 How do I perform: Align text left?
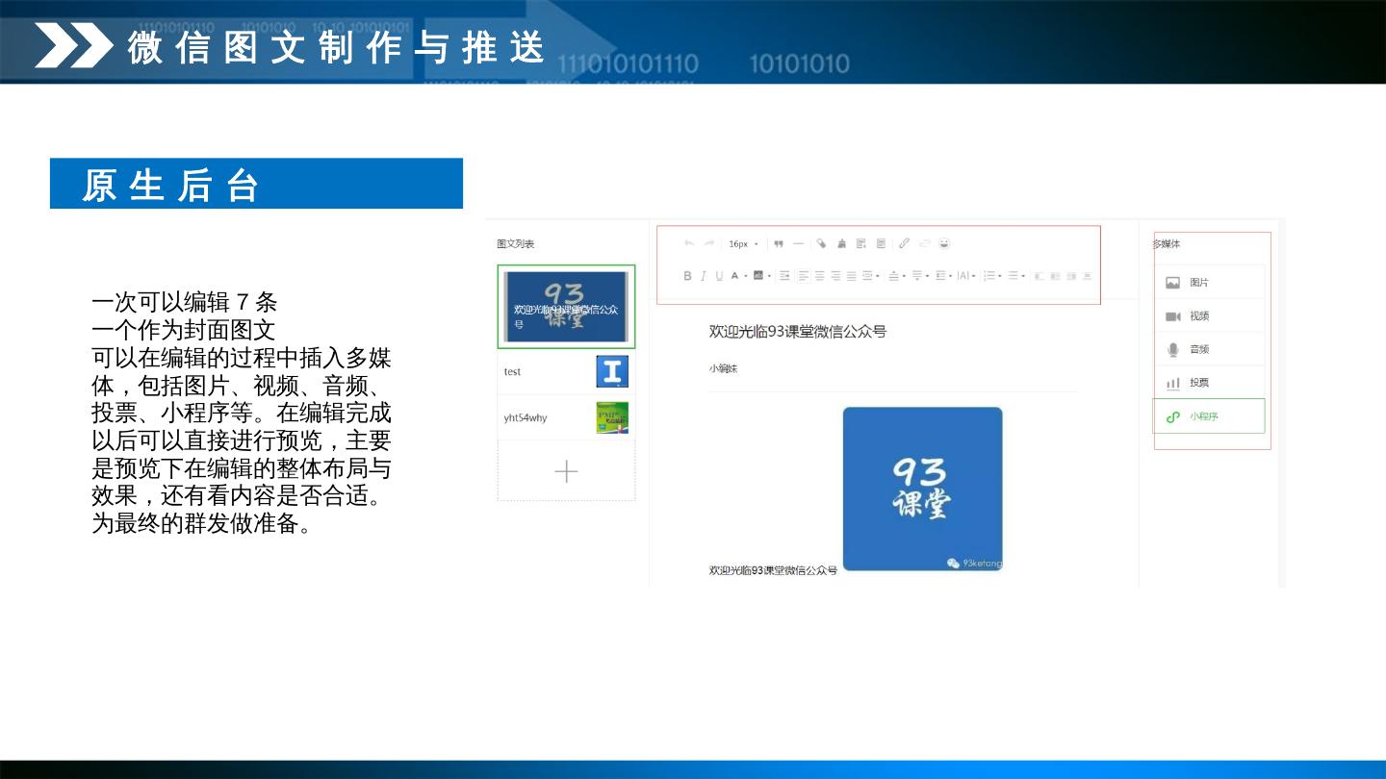(804, 276)
